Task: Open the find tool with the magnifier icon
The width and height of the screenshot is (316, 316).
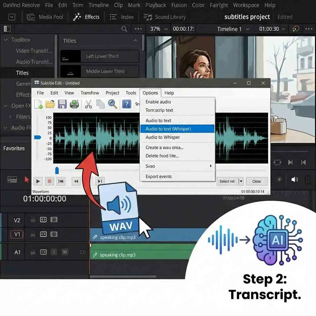Action: coord(113,104)
